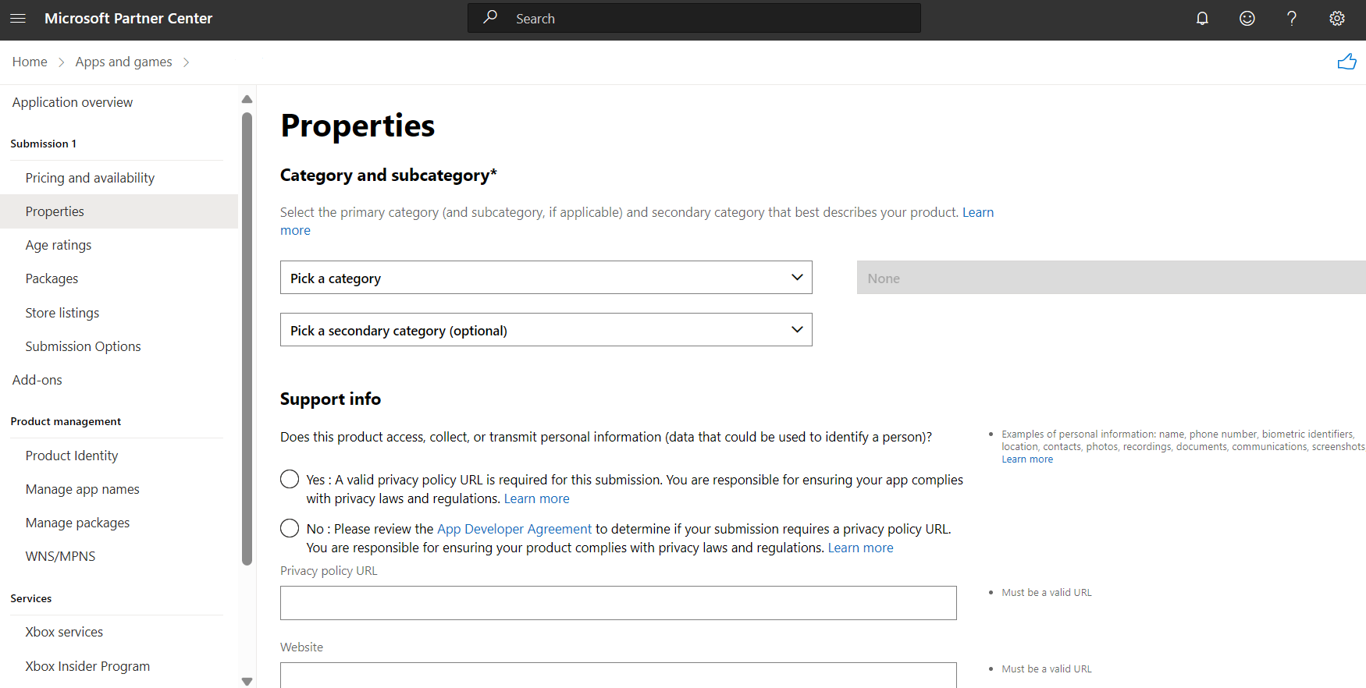The height and width of the screenshot is (688, 1366).
Task: Click the sidebar scroll up arrow
Action: click(x=247, y=99)
